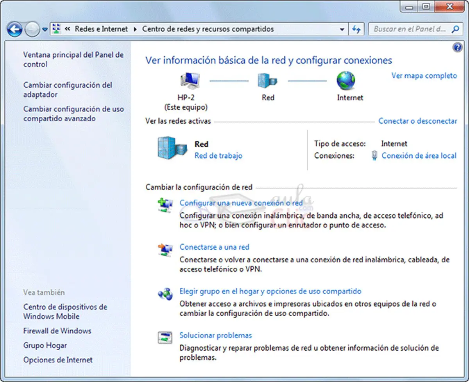
Task: Open Cambiar configuración del adaptador
Action: (68, 90)
